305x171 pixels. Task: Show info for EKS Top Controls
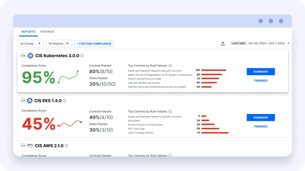coord(170,111)
